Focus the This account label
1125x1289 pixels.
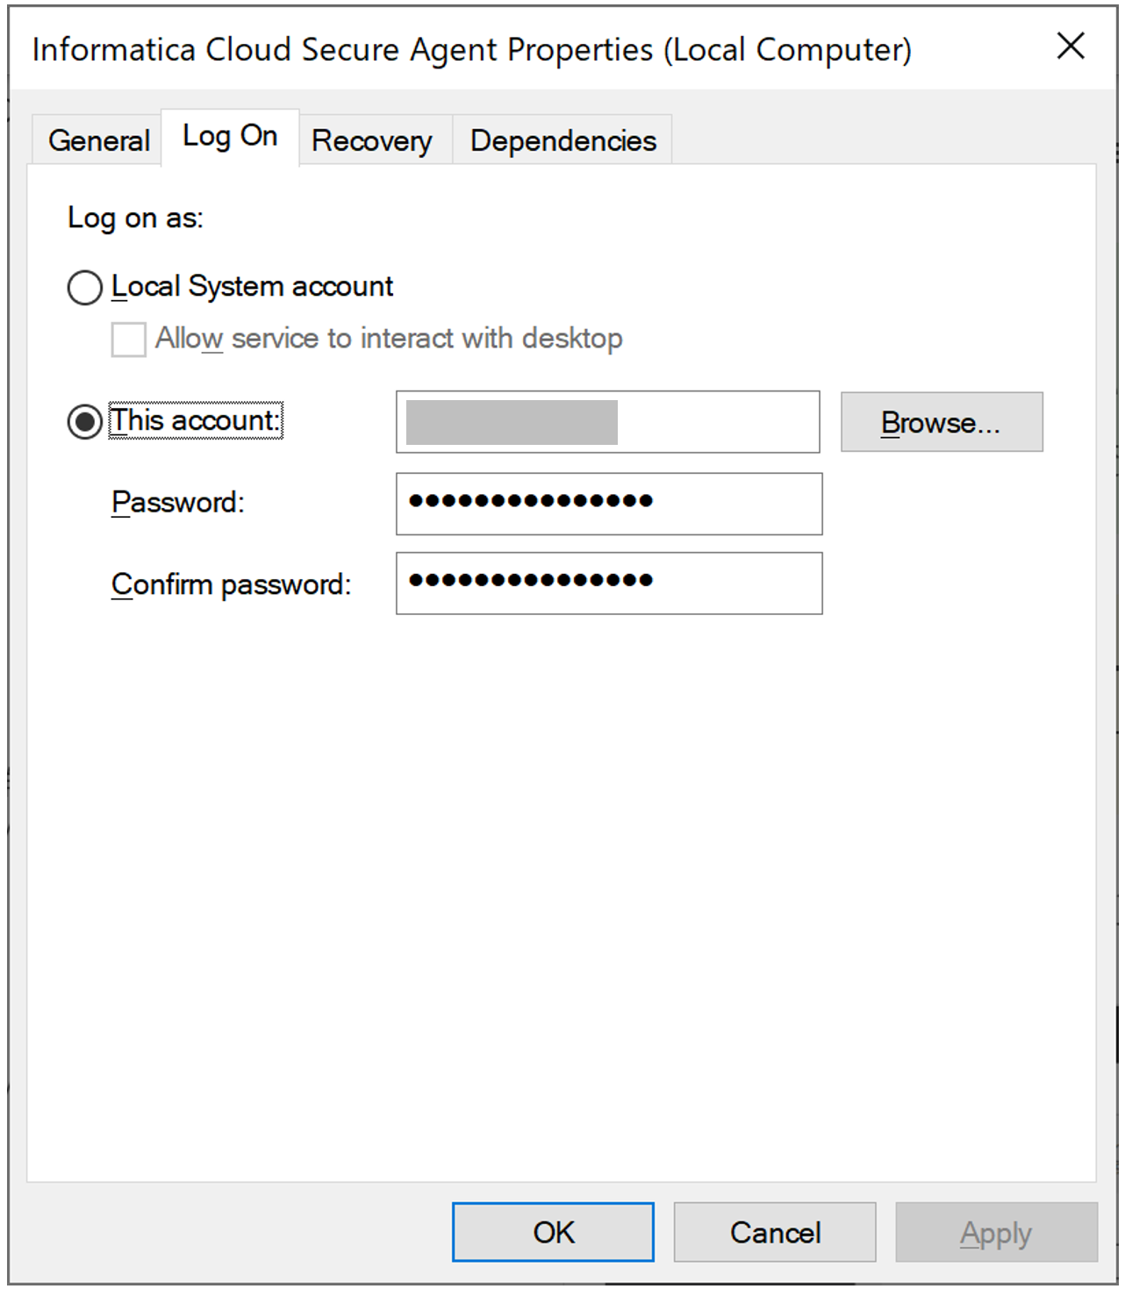tap(195, 420)
